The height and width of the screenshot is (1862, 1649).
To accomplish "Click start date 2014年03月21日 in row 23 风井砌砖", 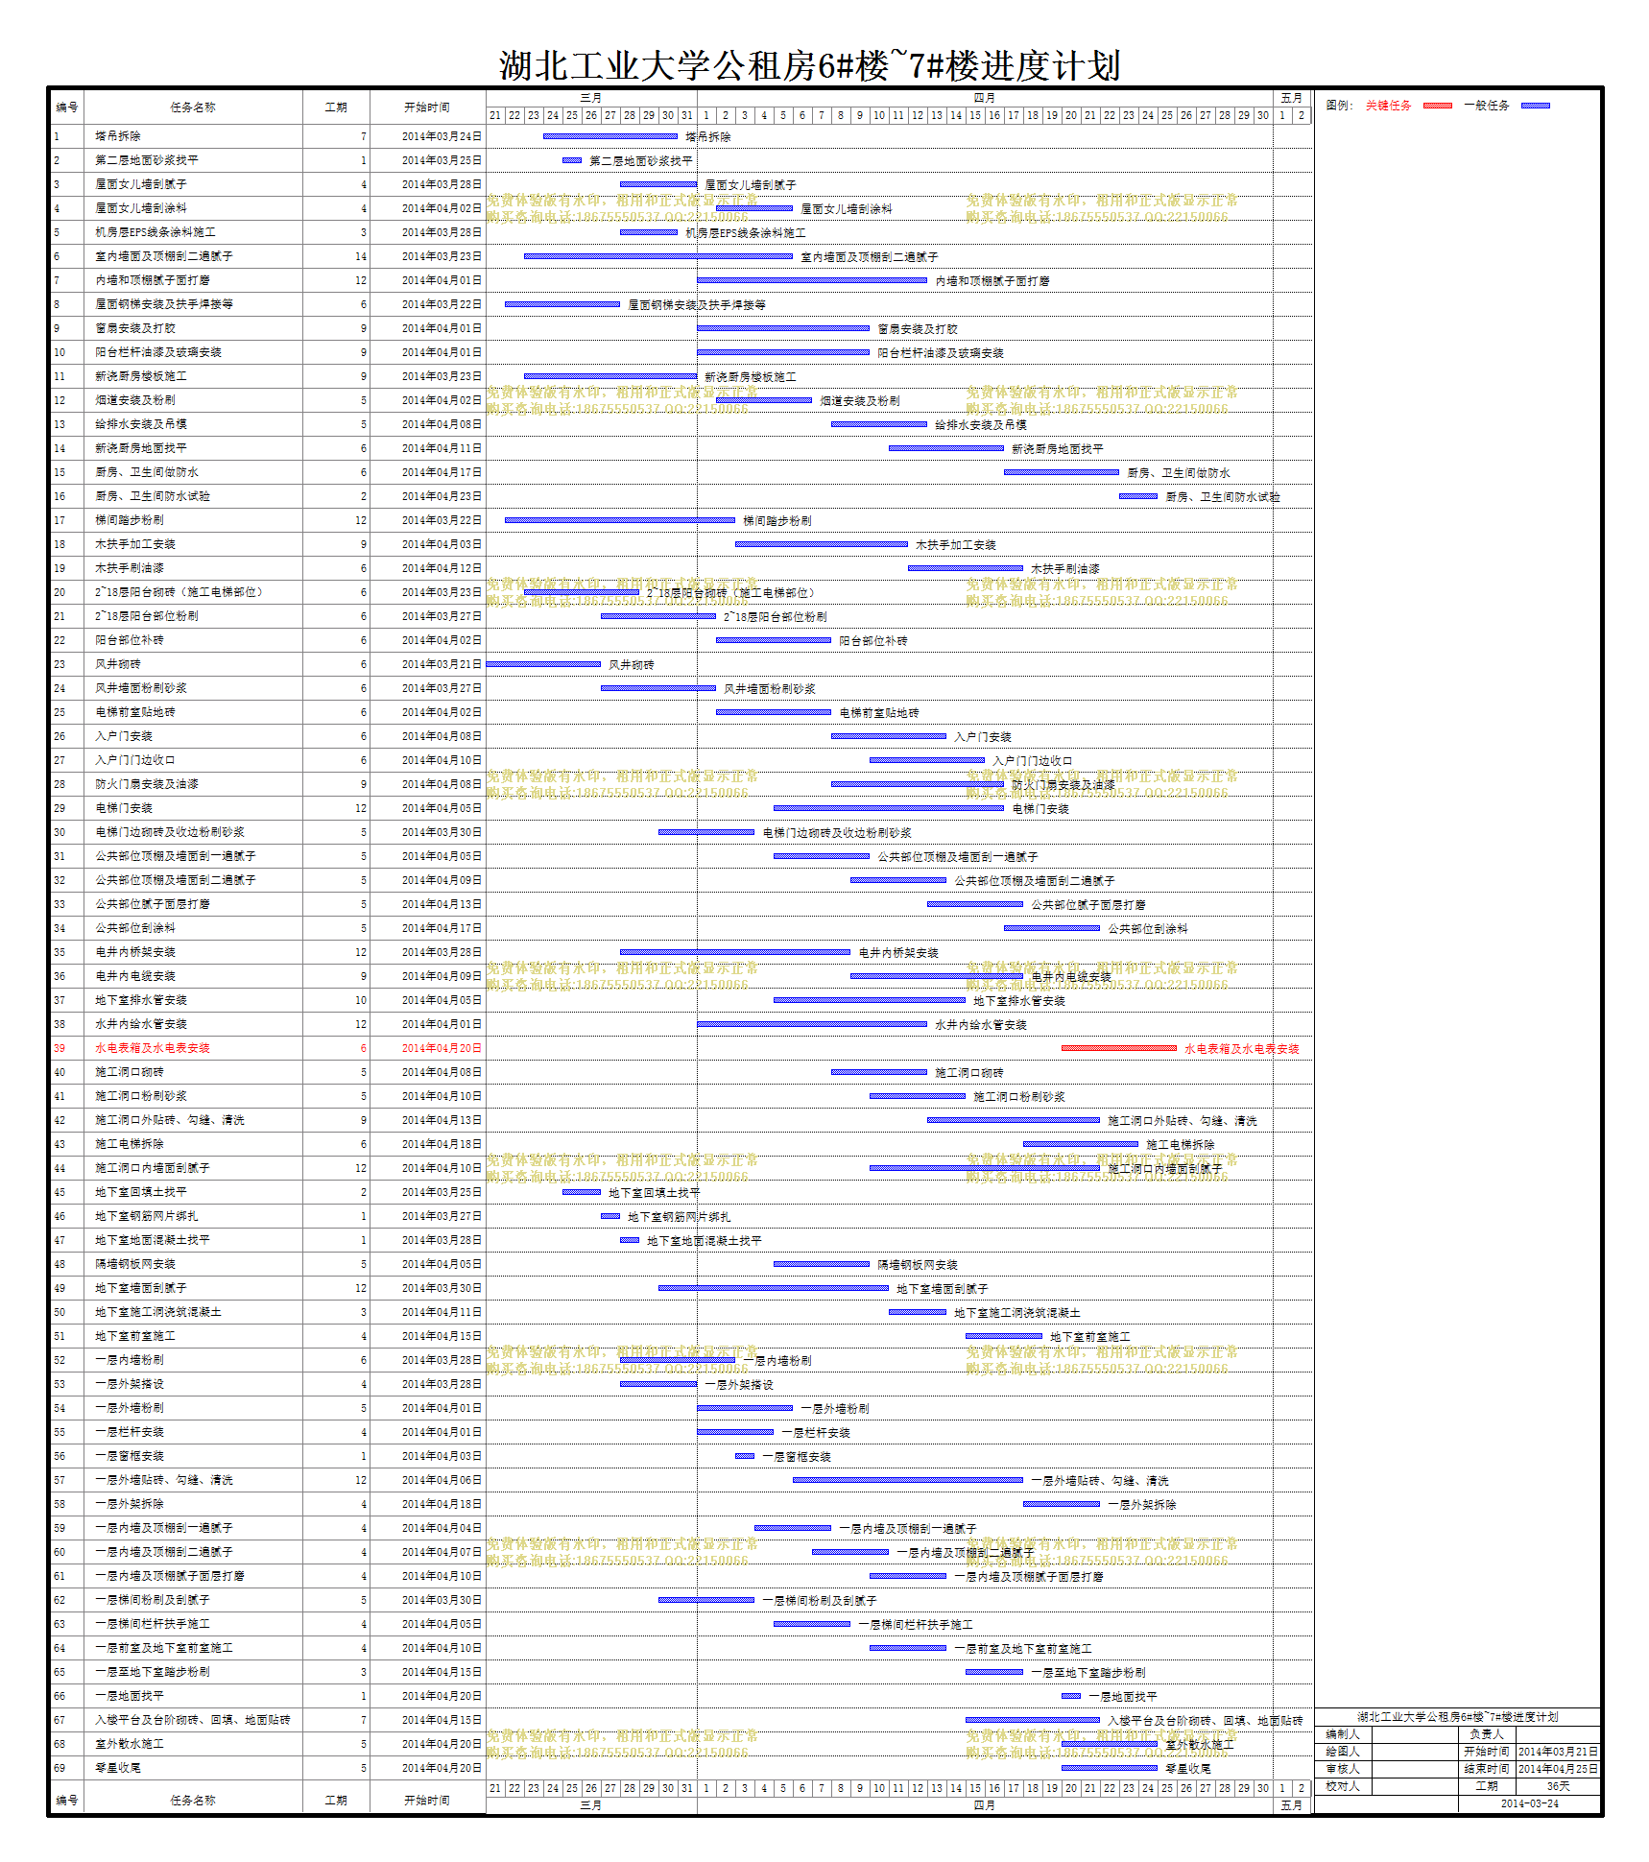I will (442, 664).
